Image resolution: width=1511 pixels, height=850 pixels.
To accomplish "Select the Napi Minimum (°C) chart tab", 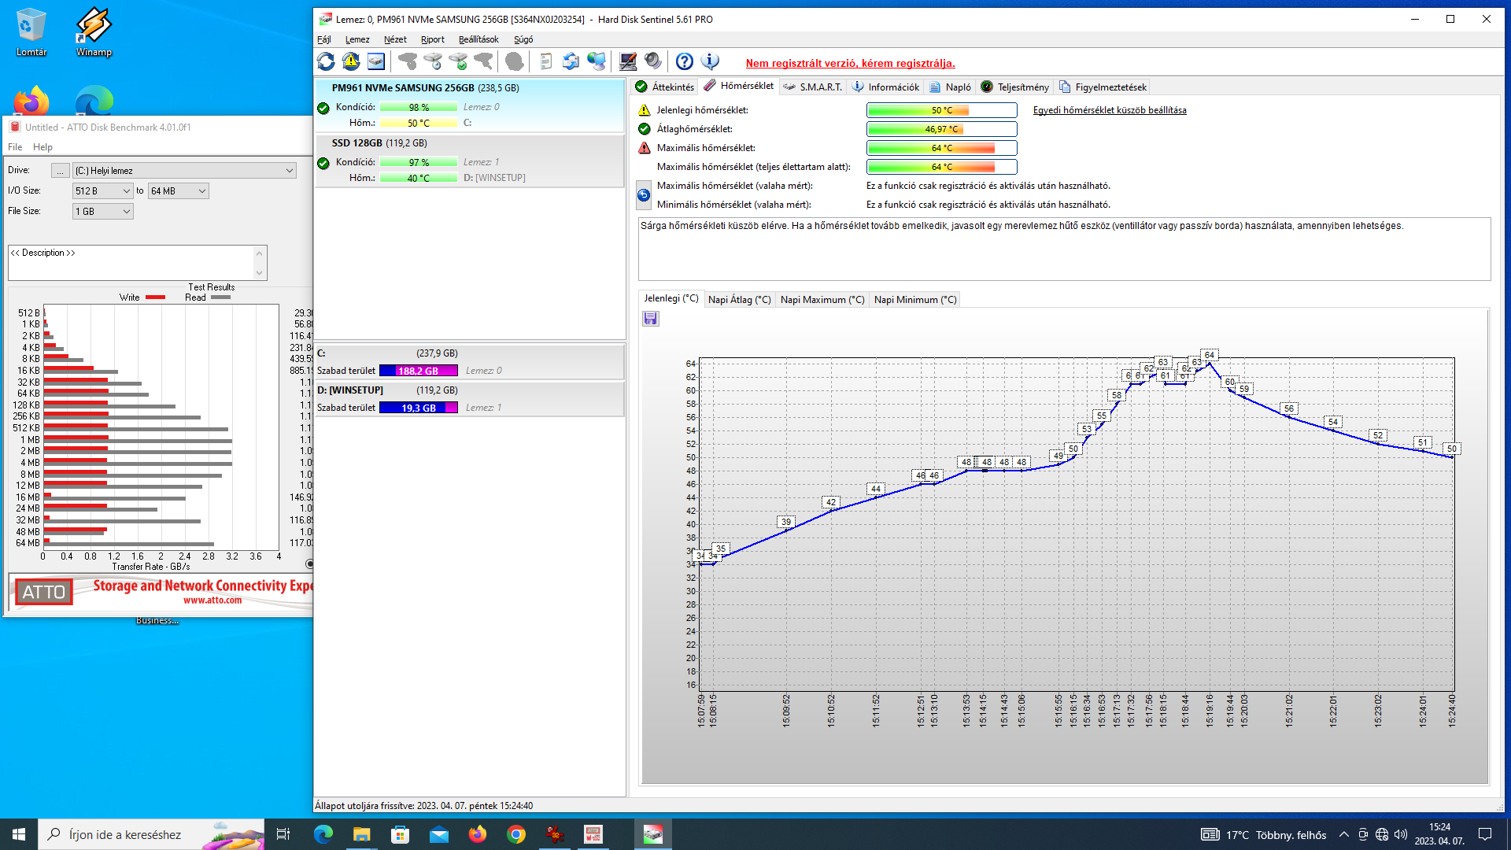I will point(915,300).
